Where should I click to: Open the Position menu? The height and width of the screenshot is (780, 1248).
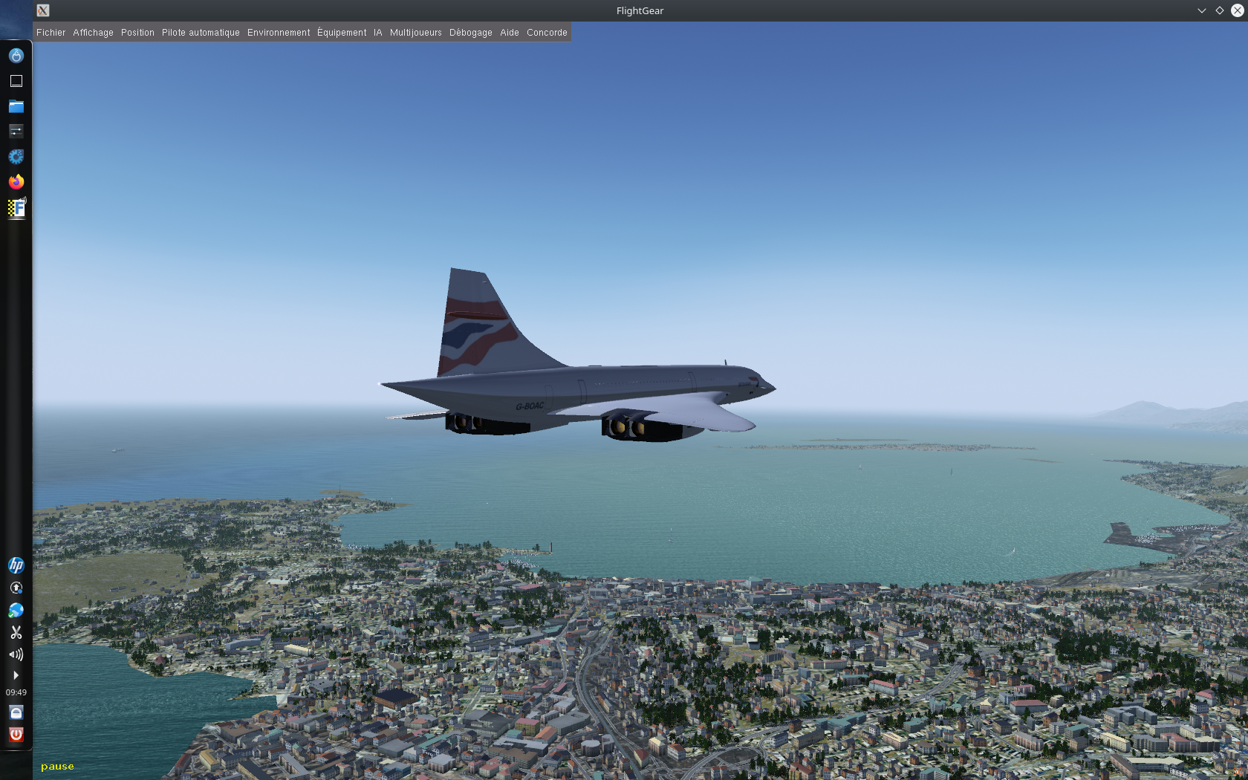[x=137, y=33]
